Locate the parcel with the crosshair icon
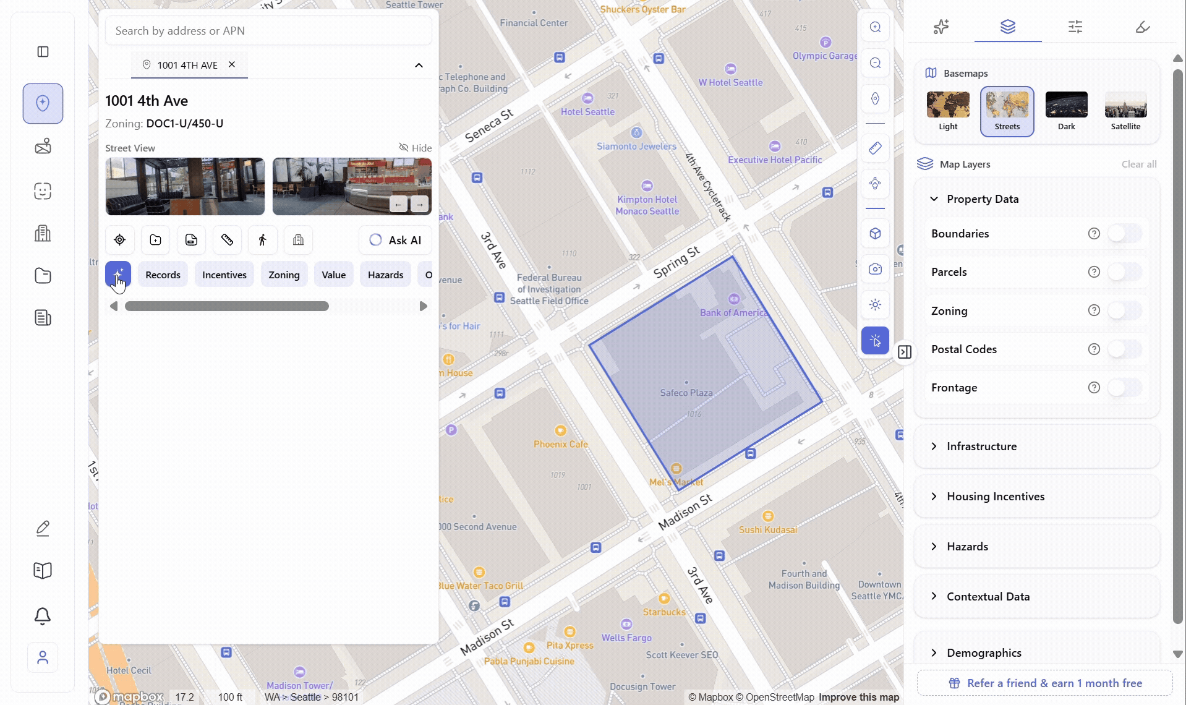The height and width of the screenshot is (705, 1186). coord(119,240)
